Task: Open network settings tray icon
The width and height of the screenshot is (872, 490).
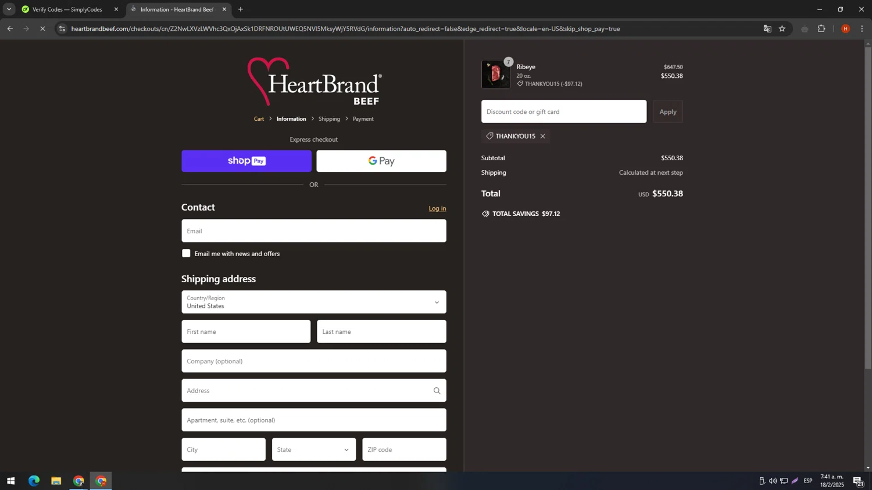Action: tap(784, 481)
